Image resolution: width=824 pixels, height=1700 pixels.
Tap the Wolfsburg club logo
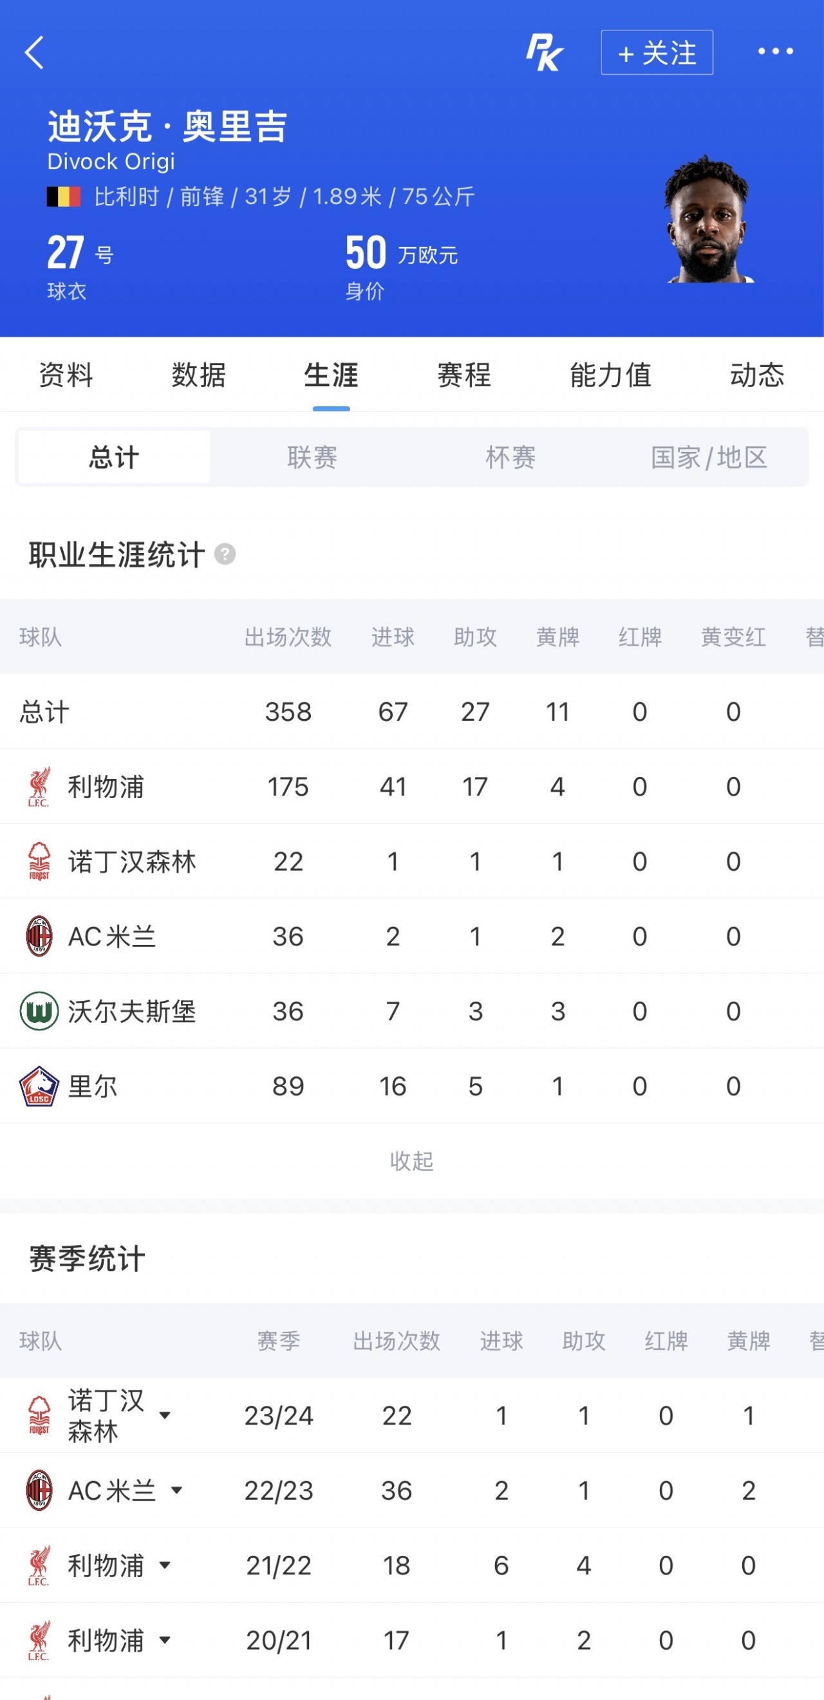(x=39, y=1011)
